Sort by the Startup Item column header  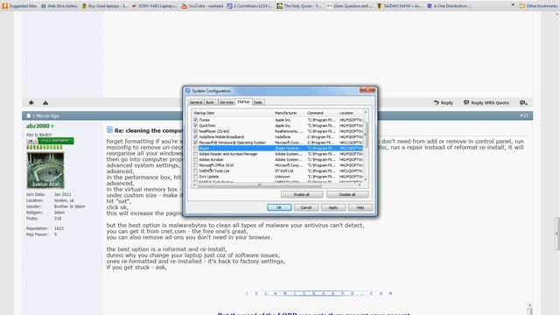pos(232,113)
